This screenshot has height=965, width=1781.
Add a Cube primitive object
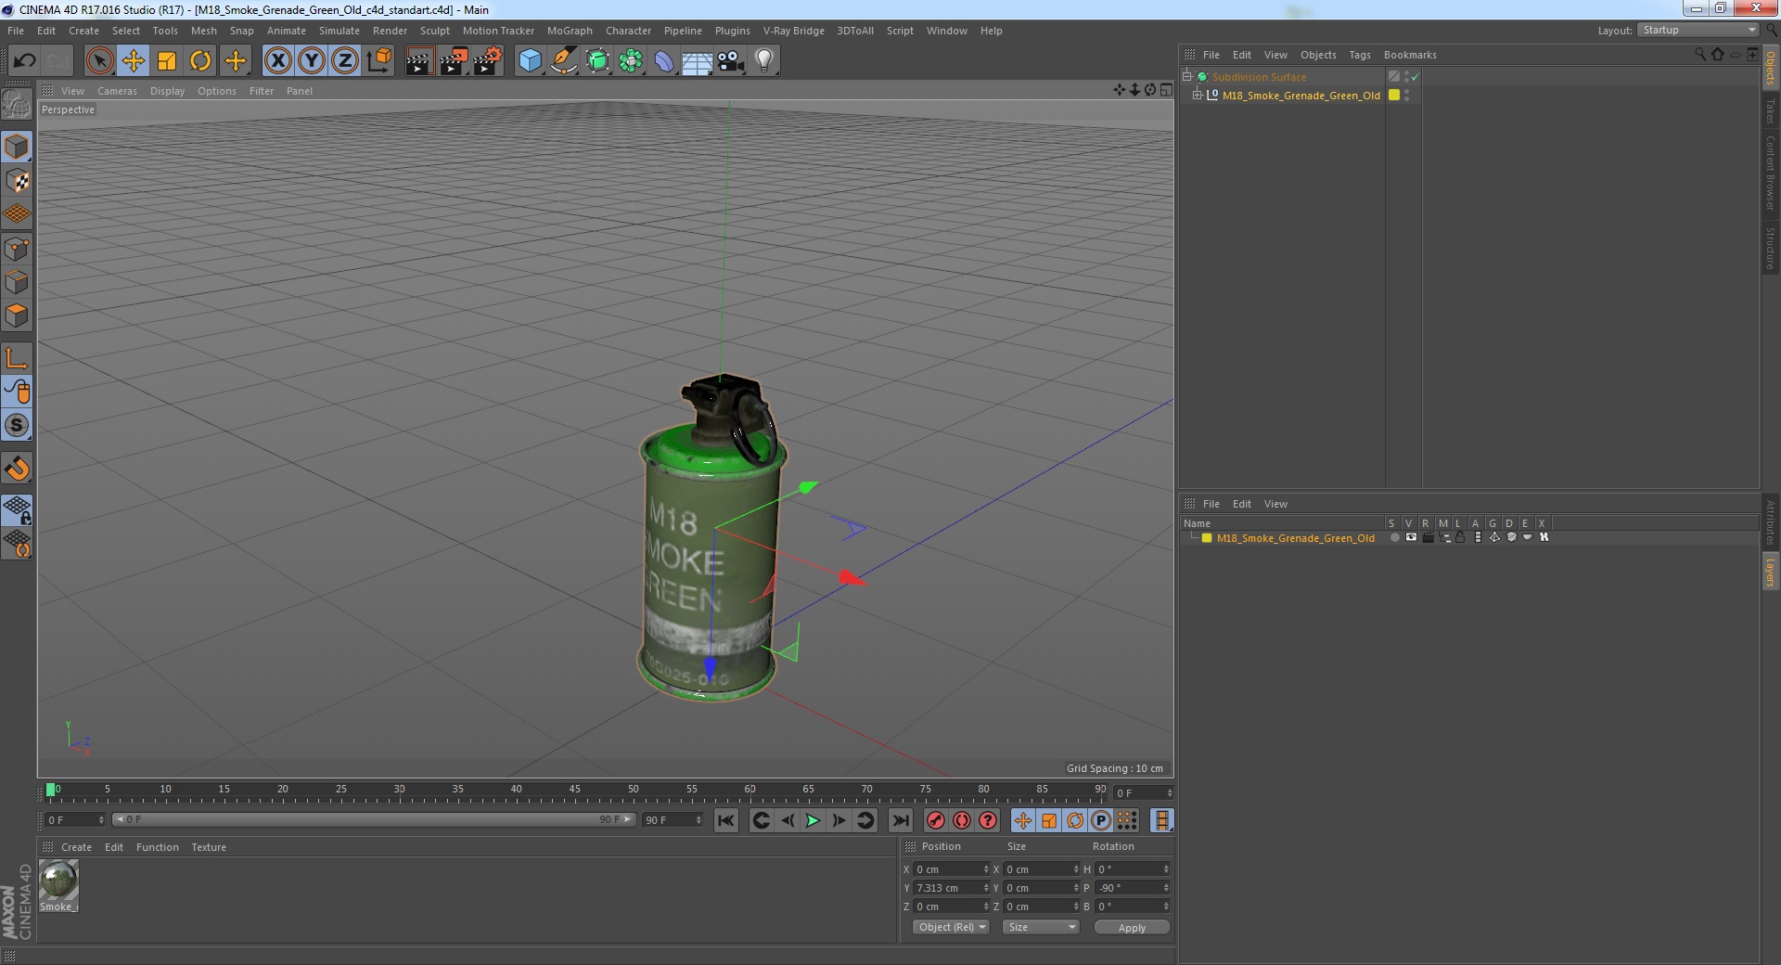[530, 61]
